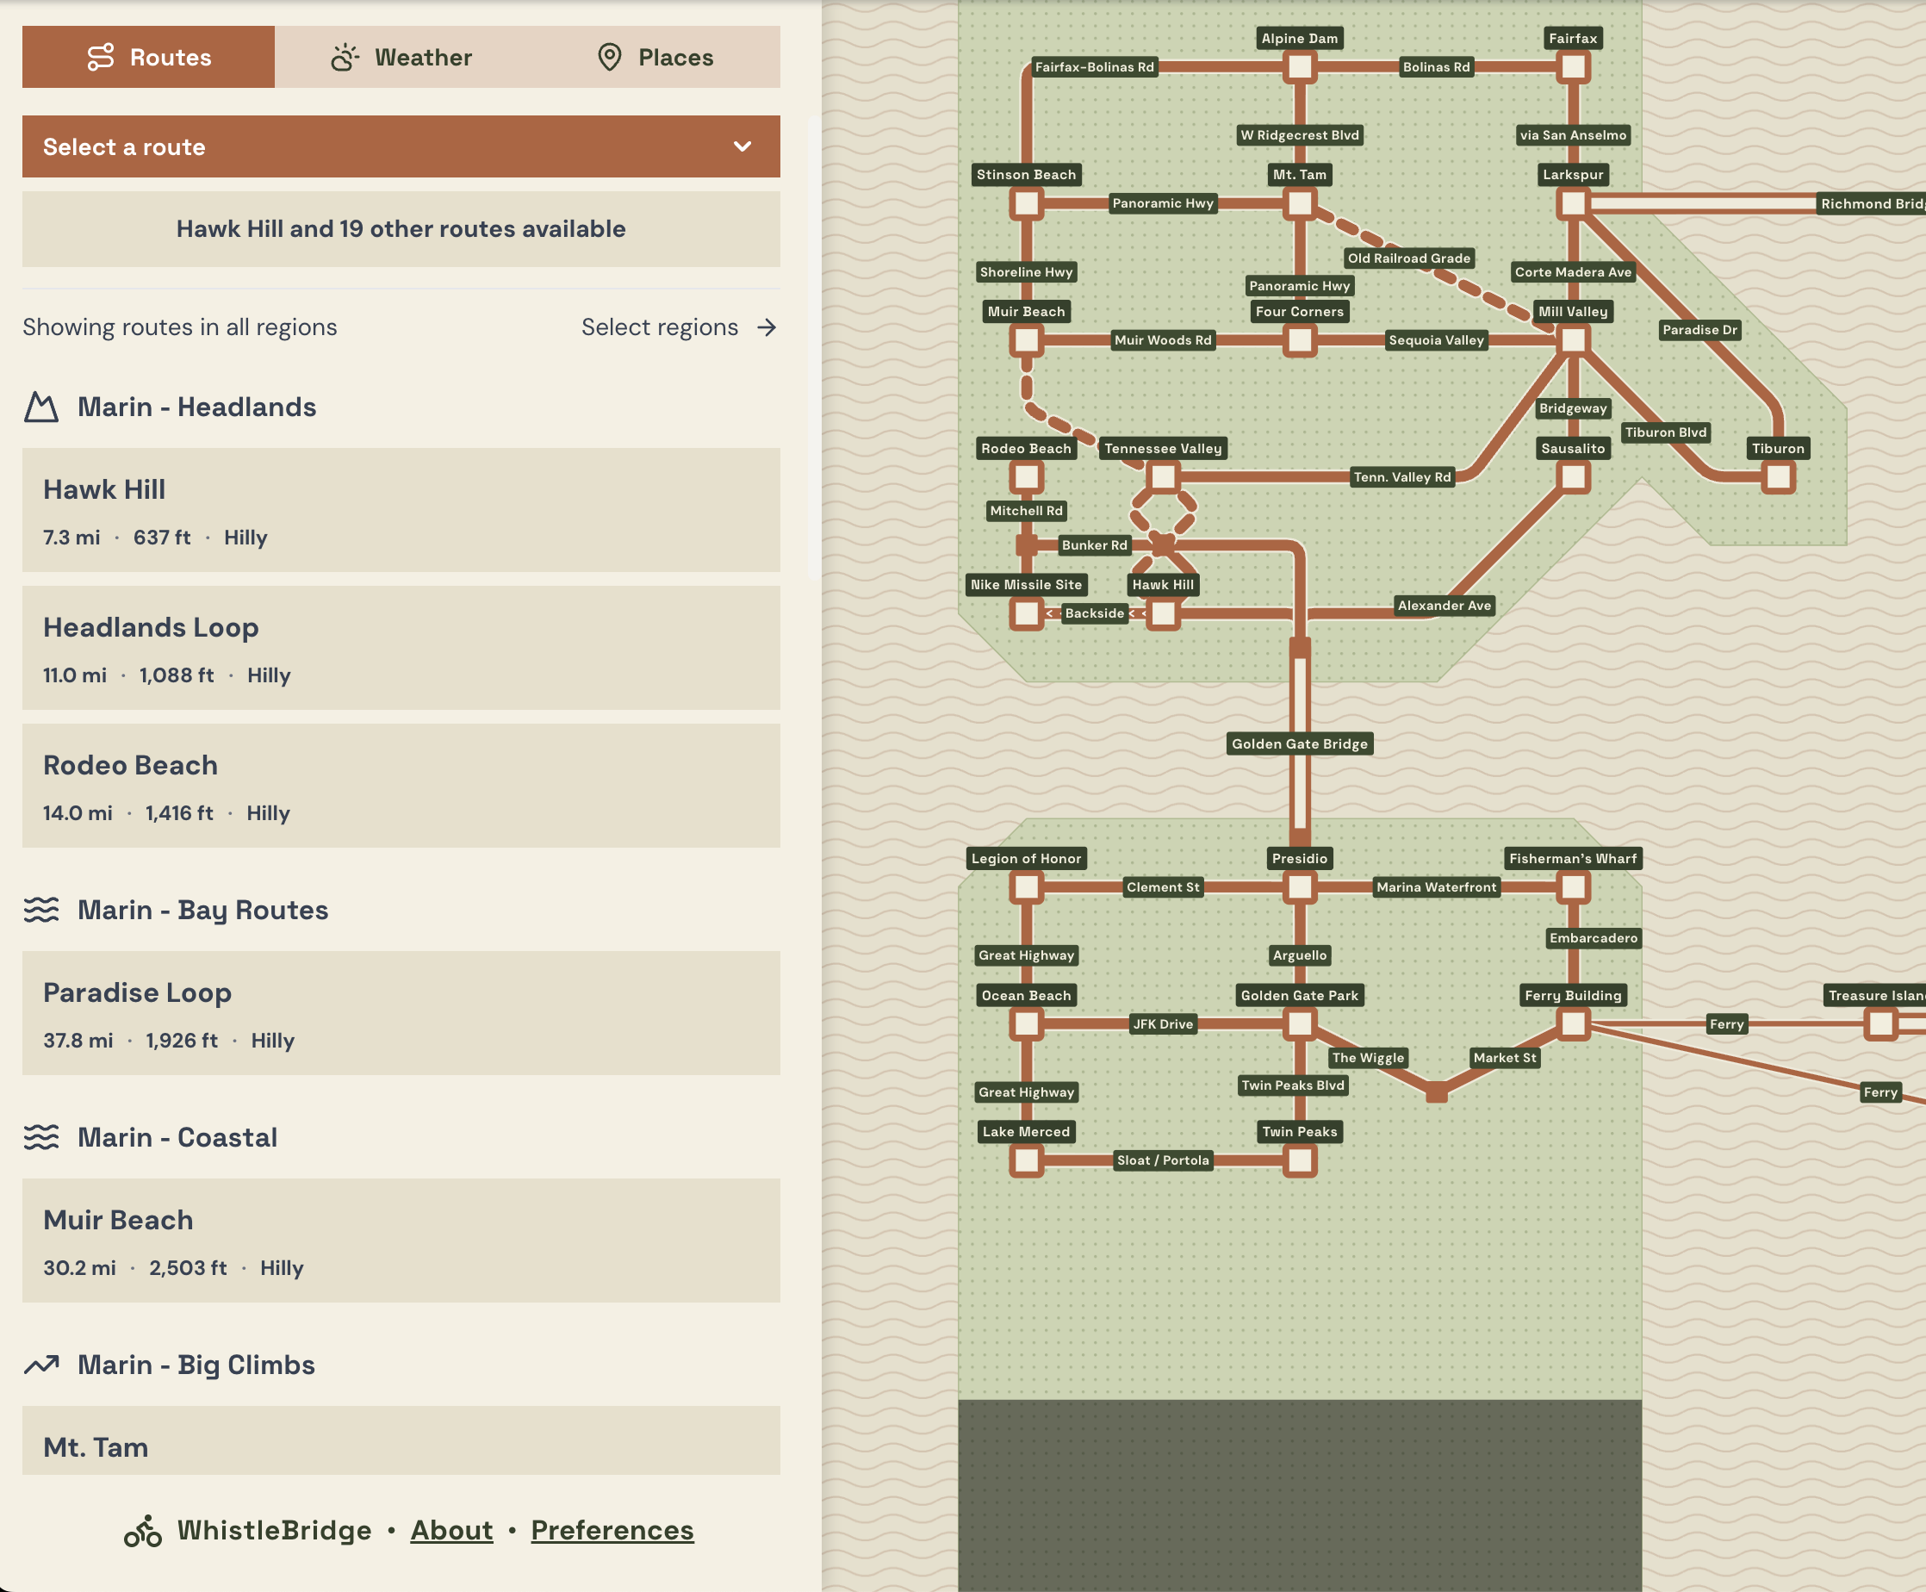Viewport: 1926px width, 1592px height.
Task: Click the JFK Drive segment label
Action: pos(1164,1024)
